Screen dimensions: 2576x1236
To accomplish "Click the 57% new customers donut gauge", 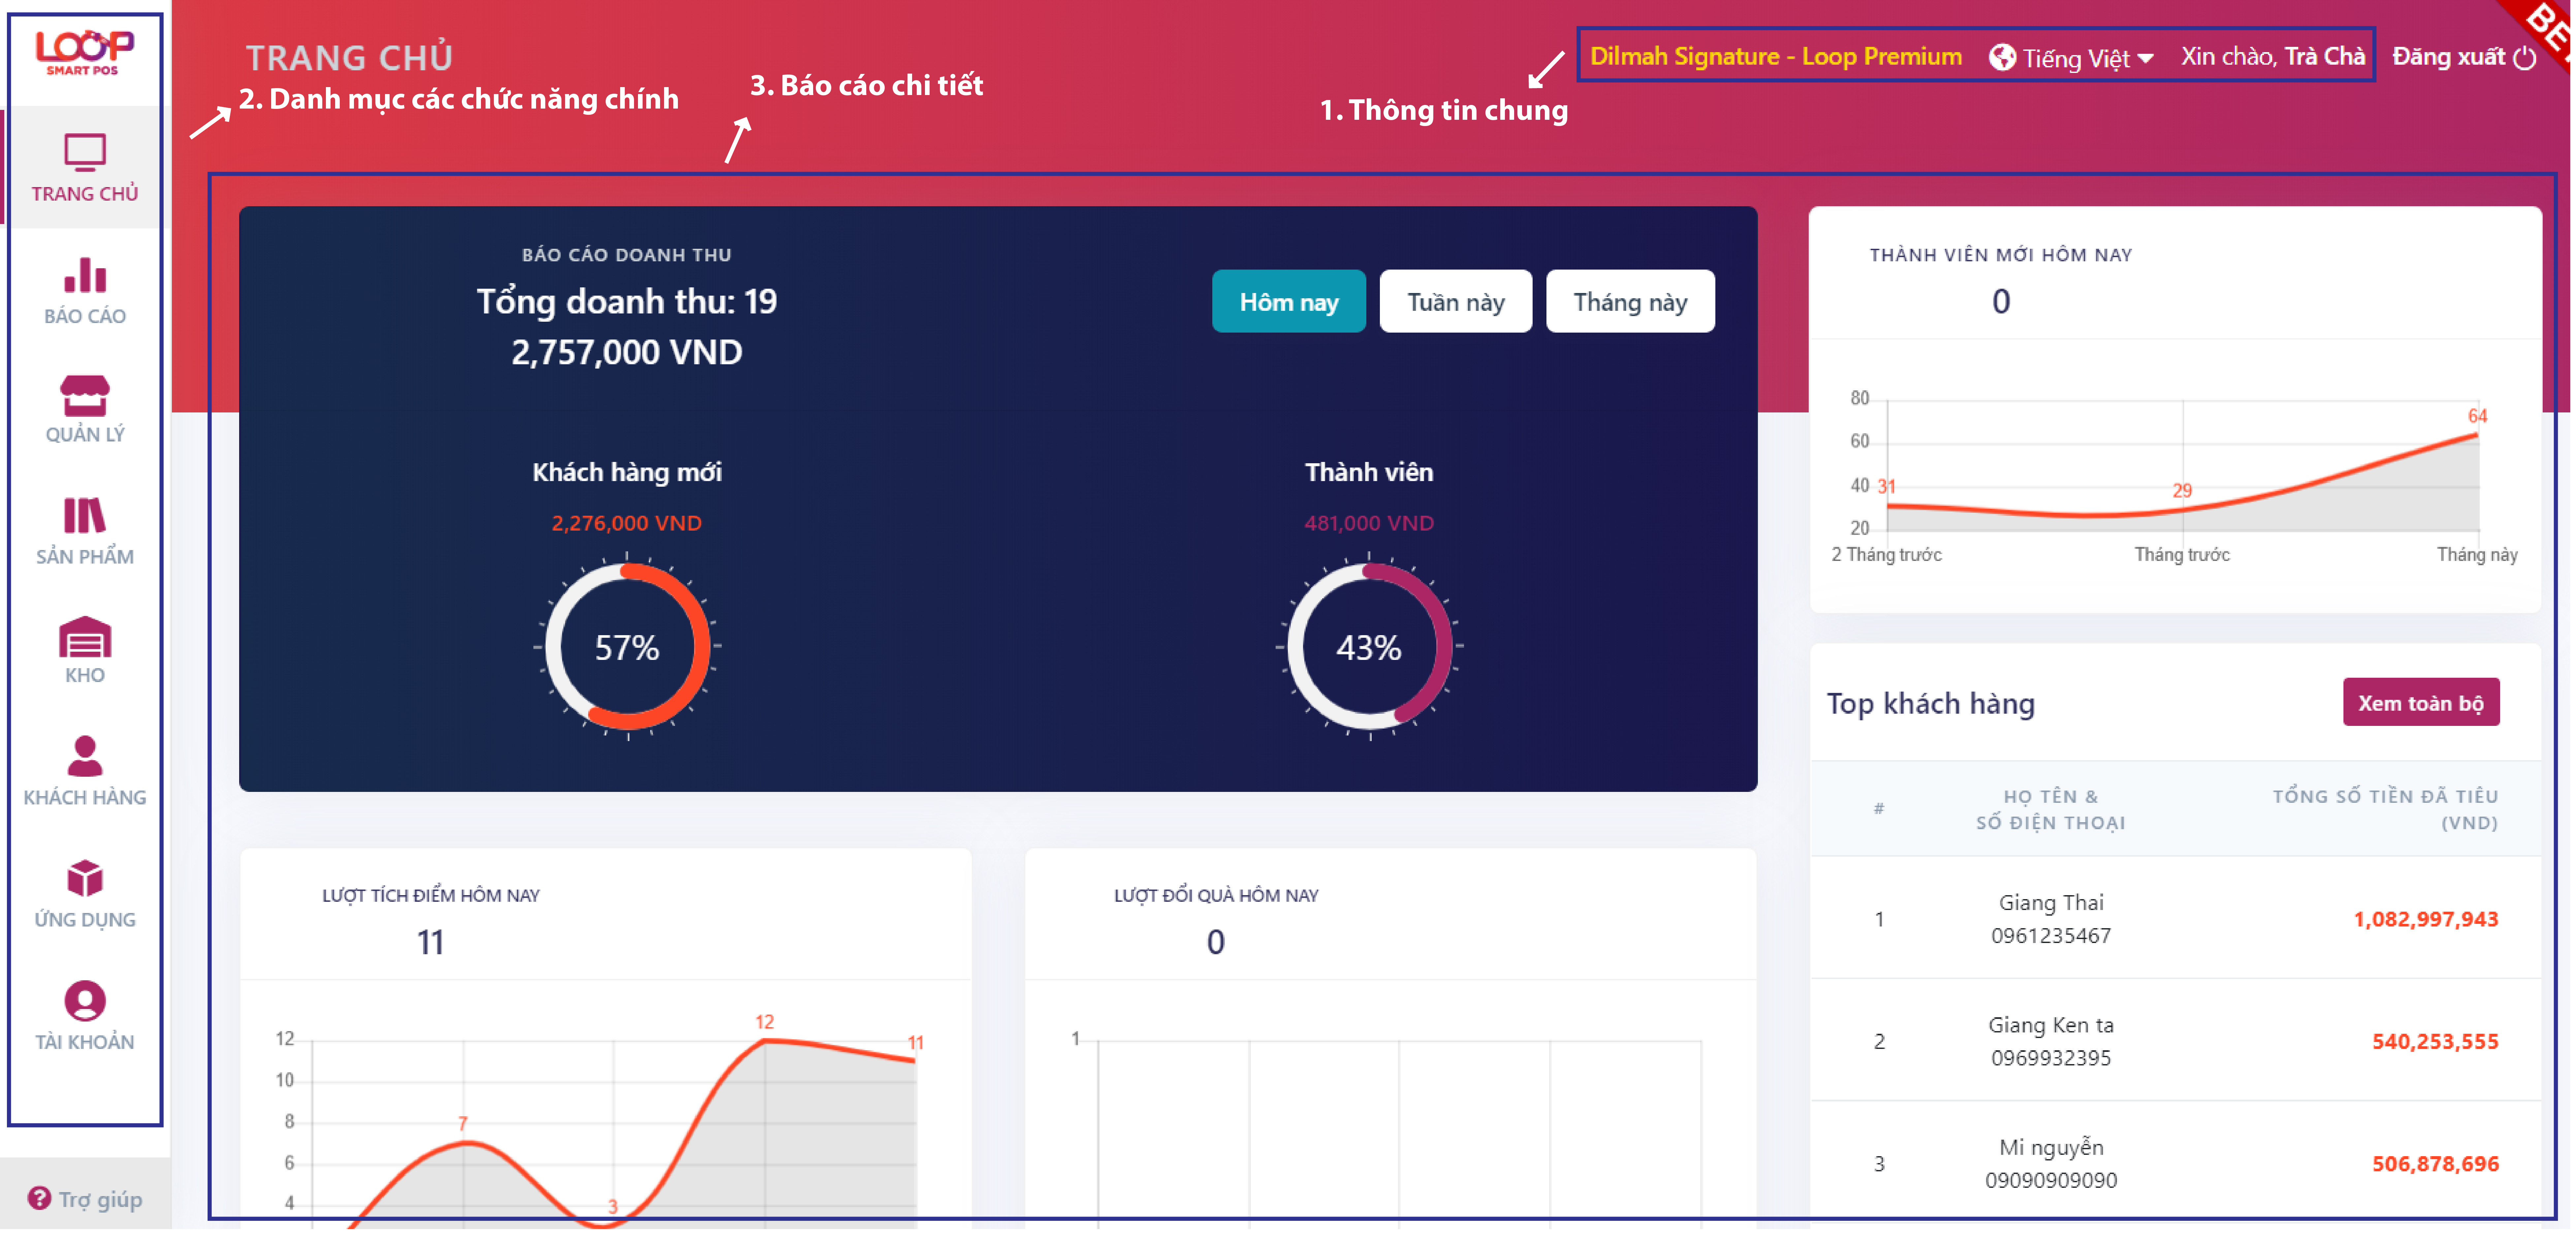I will tap(627, 647).
